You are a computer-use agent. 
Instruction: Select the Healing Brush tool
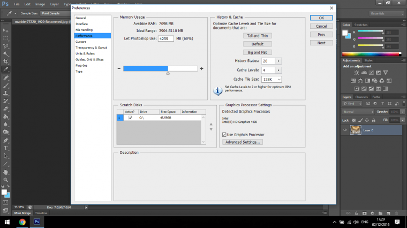click(5, 77)
